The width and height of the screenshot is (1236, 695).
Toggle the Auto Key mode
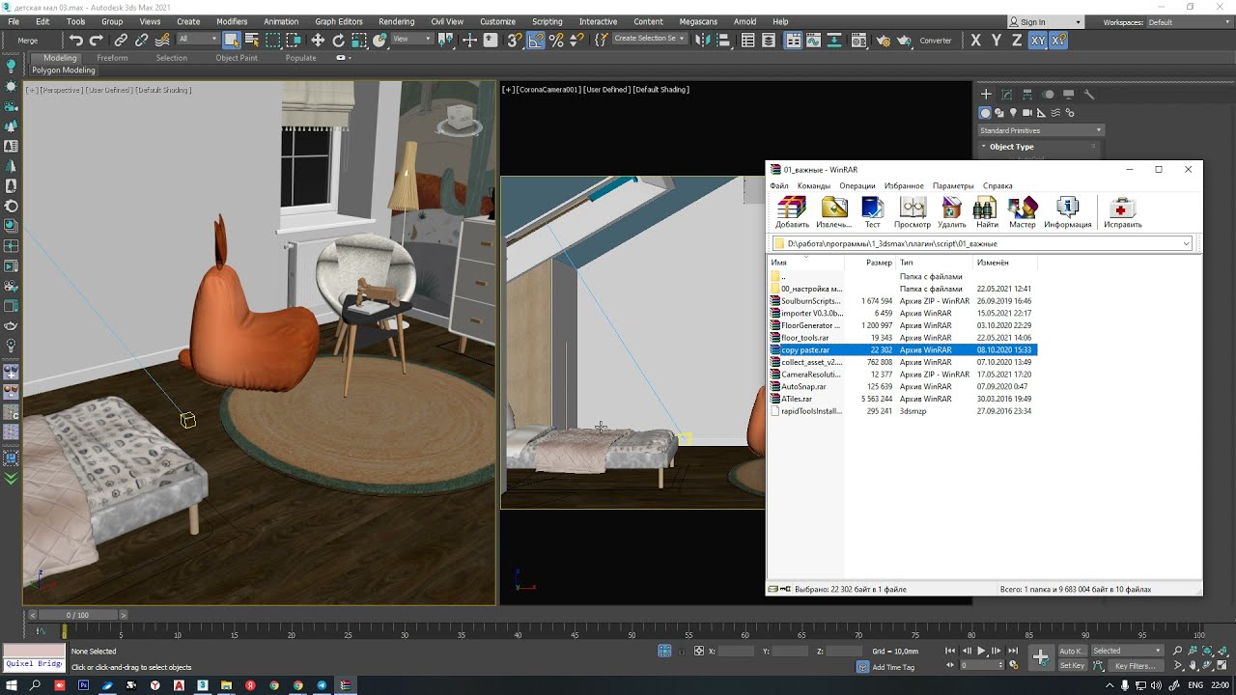[1072, 651]
